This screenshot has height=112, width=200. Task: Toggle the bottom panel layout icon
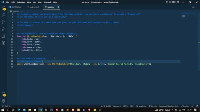(x=170, y=2)
